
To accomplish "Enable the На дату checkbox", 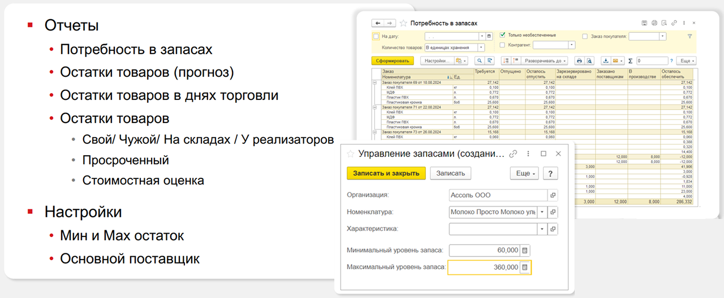I will point(376,36).
